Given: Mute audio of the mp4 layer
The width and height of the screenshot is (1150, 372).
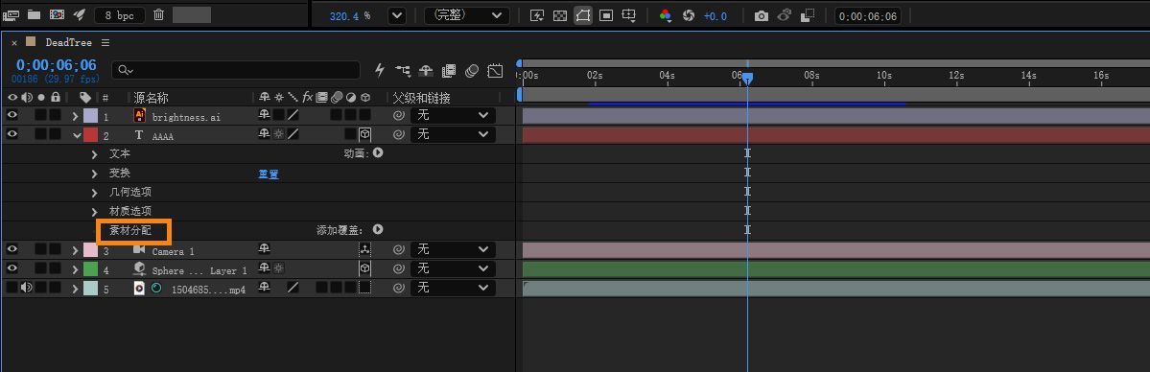Looking at the screenshot, I should click(x=27, y=288).
